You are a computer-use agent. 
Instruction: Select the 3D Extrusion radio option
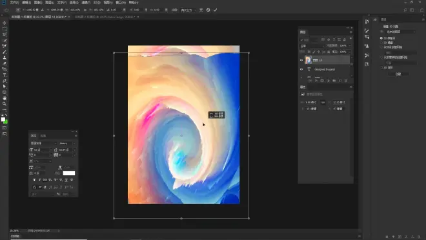tap(381, 43)
